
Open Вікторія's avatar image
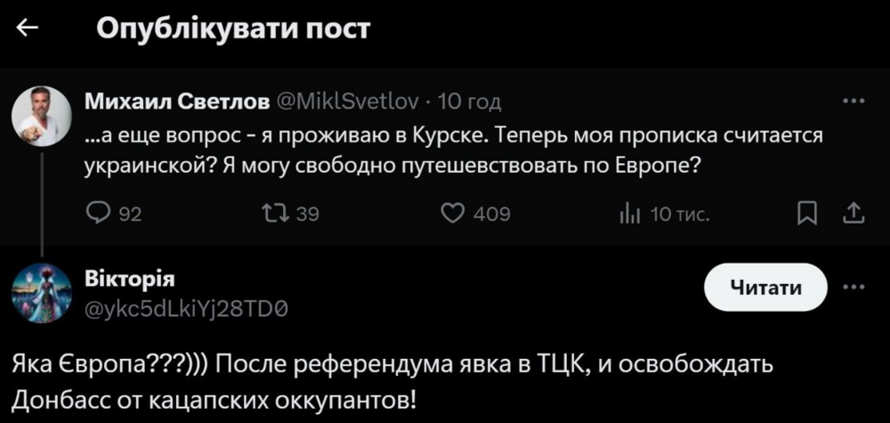tap(41, 293)
